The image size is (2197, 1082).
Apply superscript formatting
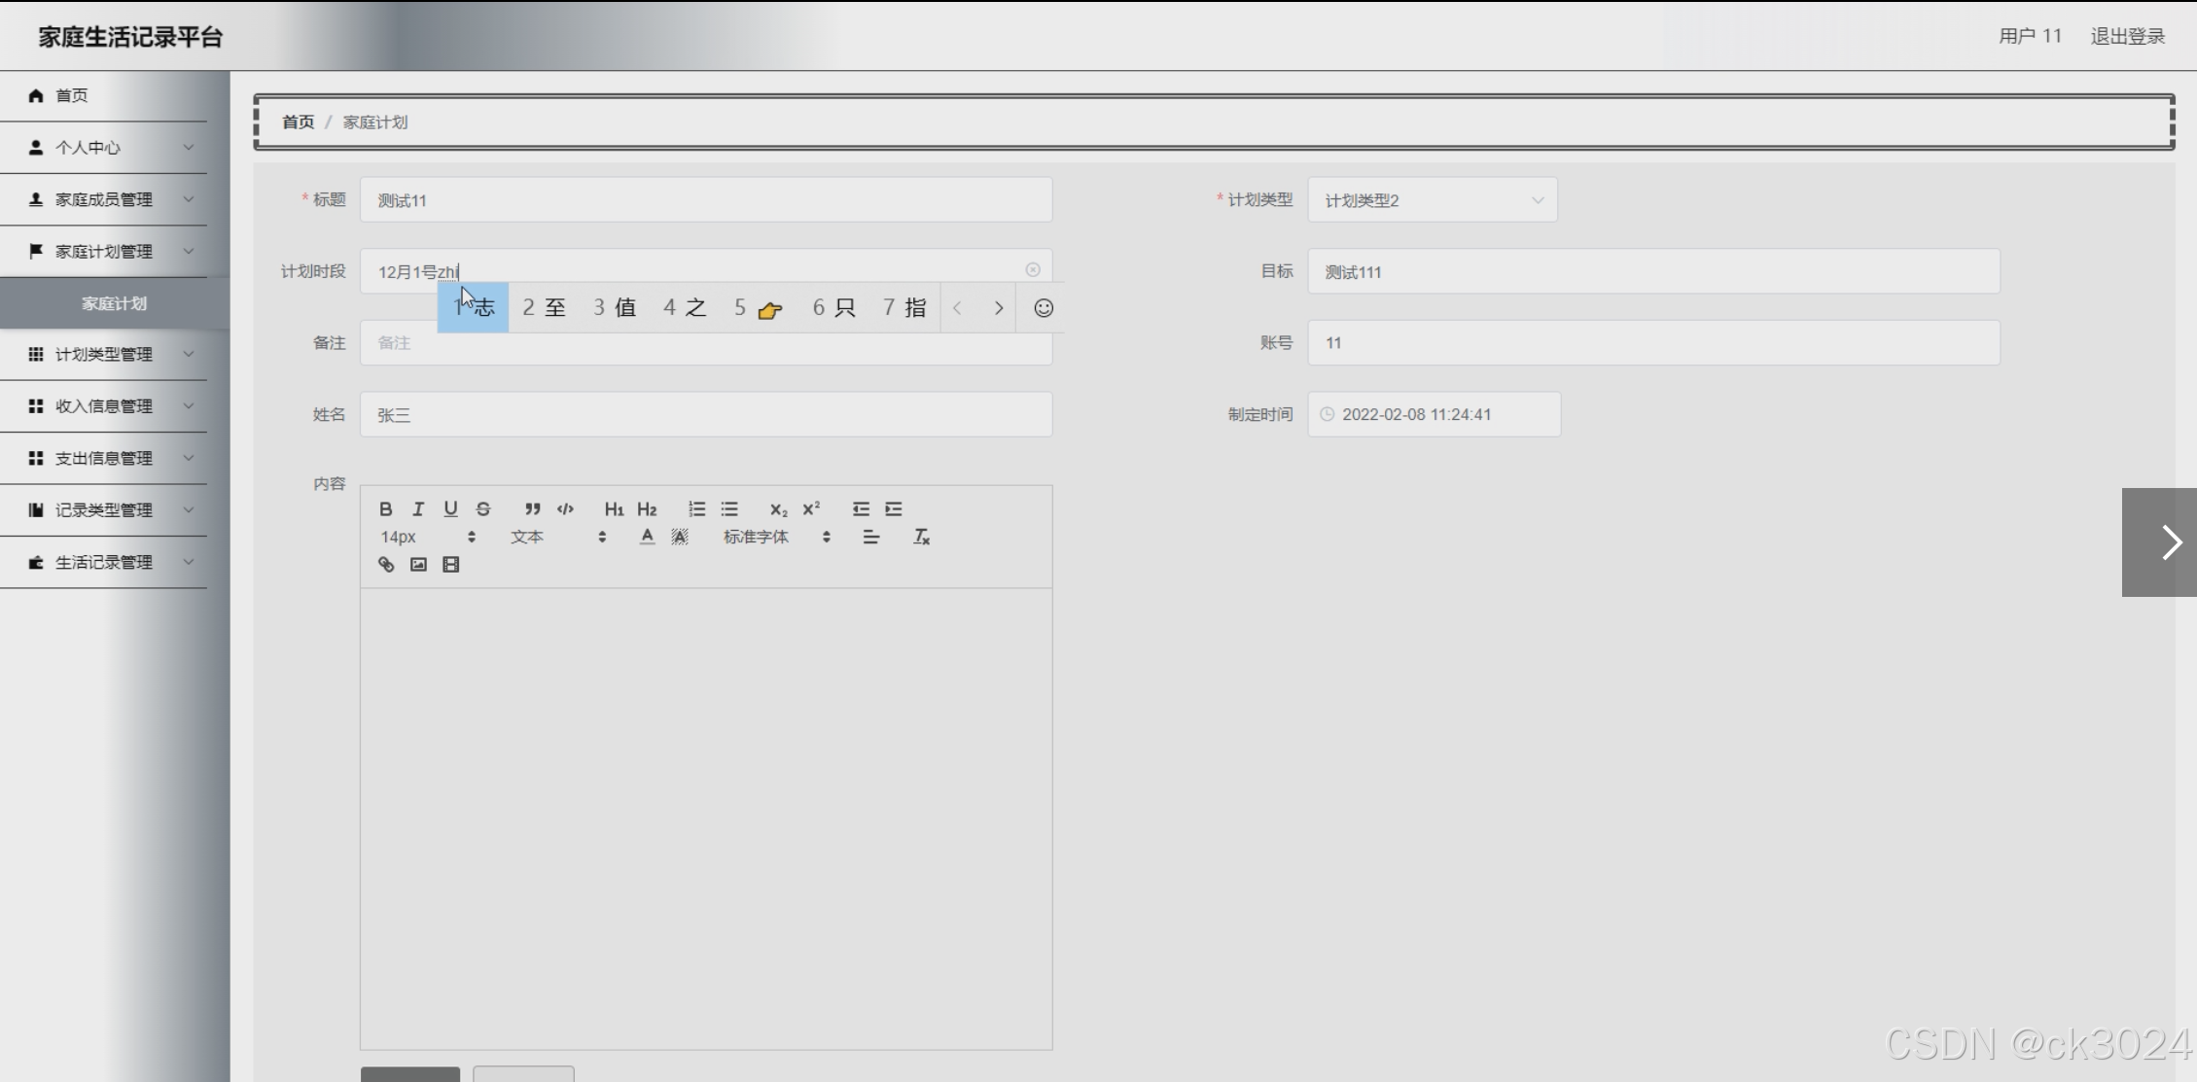(x=811, y=508)
